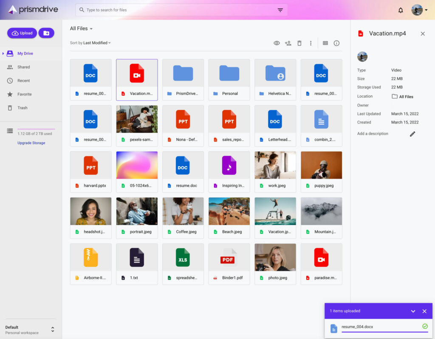This screenshot has height=339, width=435.
Task: Click the share (add person) toolbar icon
Action: (288, 43)
